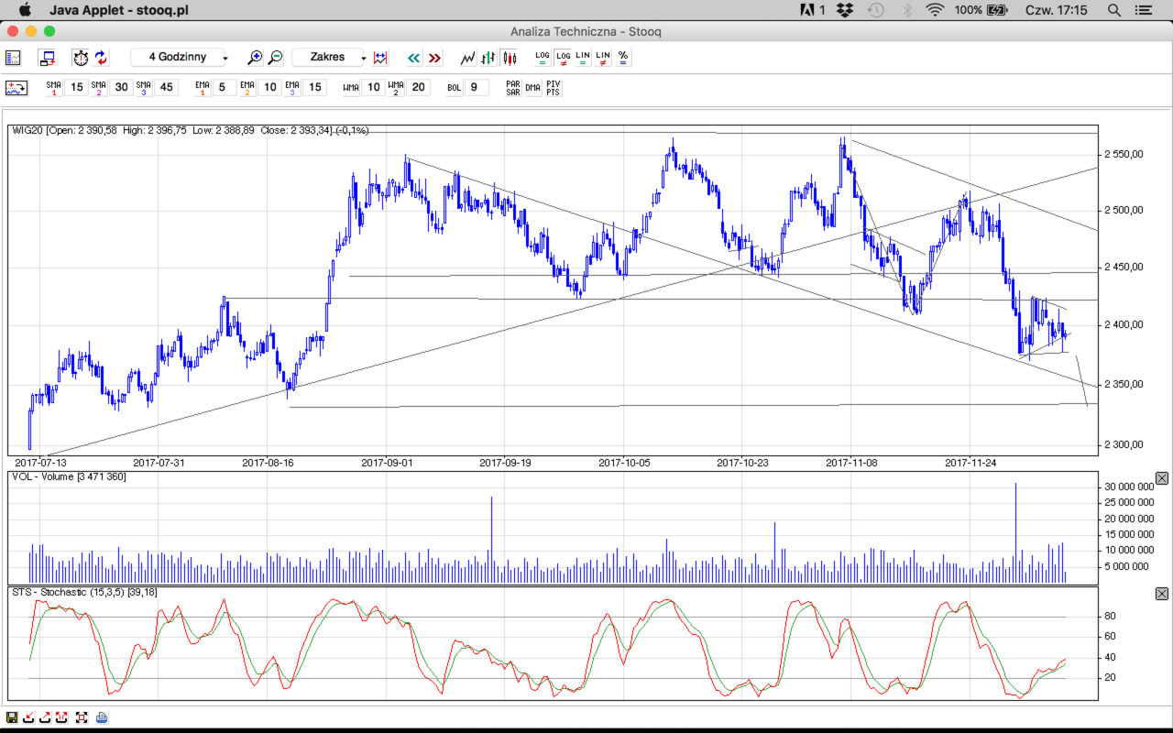Screen dimensions: 1173x733
Task: Toggle the BOL Bollinger bands indicator
Action: click(454, 88)
